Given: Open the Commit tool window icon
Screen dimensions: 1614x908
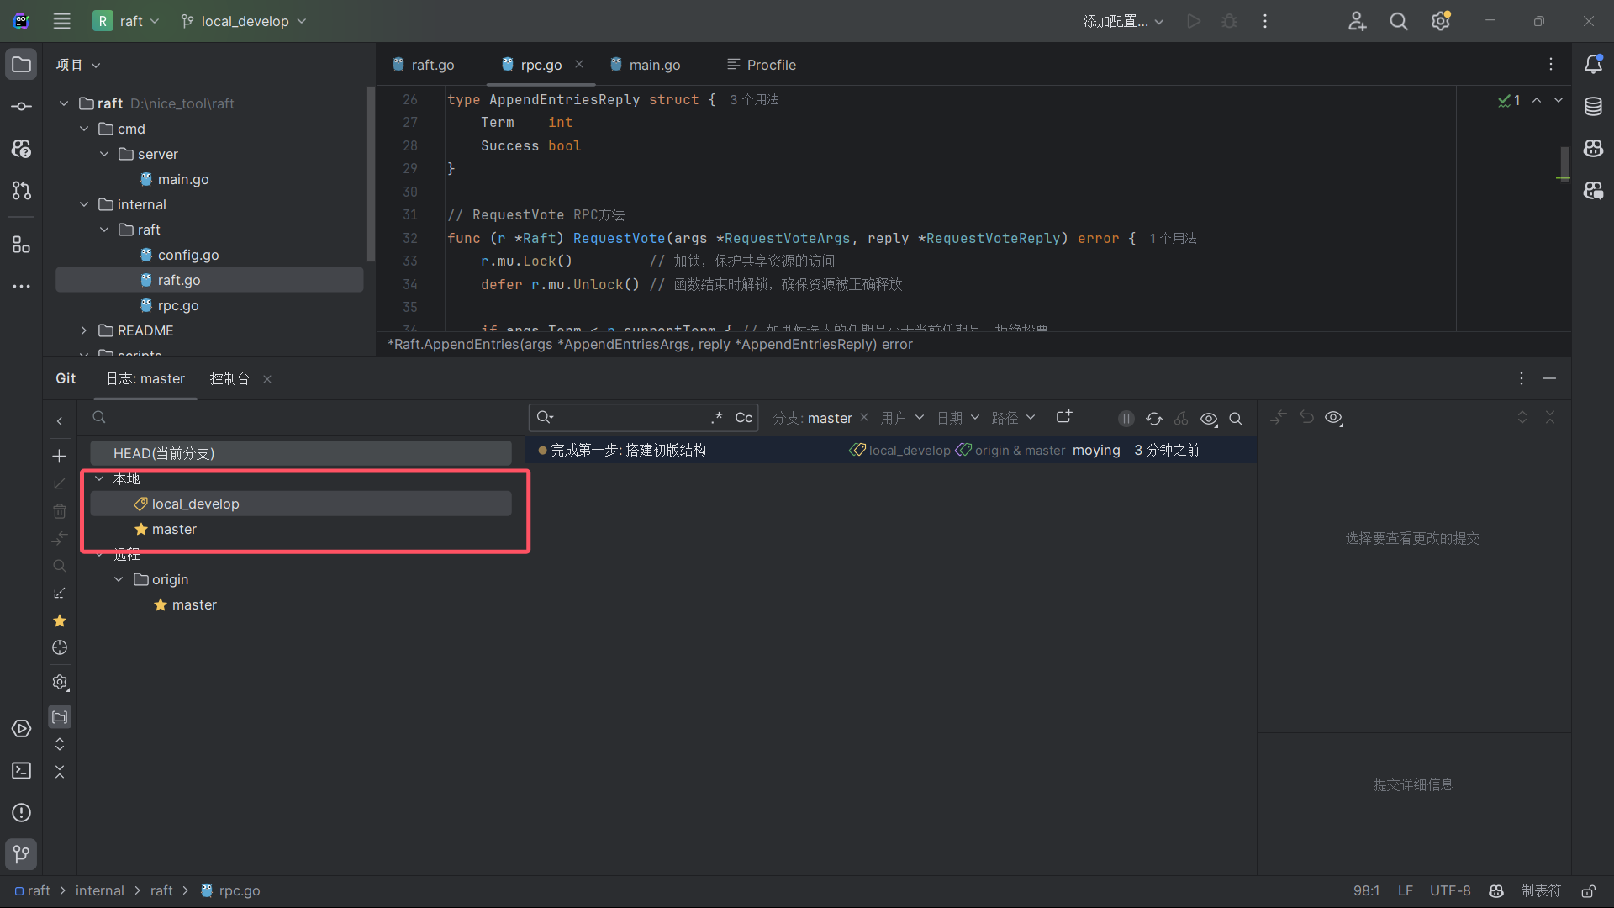Looking at the screenshot, I should pyautogui.click(x=22, y=107).
